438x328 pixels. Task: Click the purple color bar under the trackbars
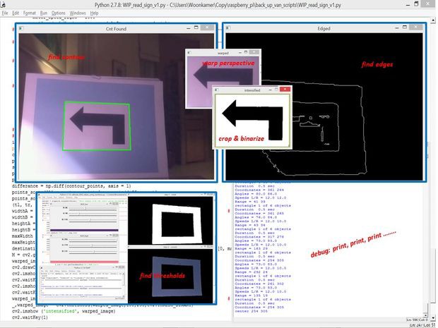coord(84,230)
